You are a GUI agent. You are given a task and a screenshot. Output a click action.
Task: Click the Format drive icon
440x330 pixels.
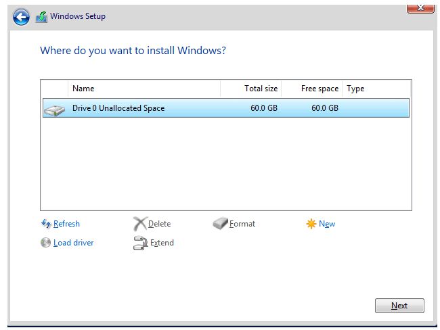(x=220, y=223)
